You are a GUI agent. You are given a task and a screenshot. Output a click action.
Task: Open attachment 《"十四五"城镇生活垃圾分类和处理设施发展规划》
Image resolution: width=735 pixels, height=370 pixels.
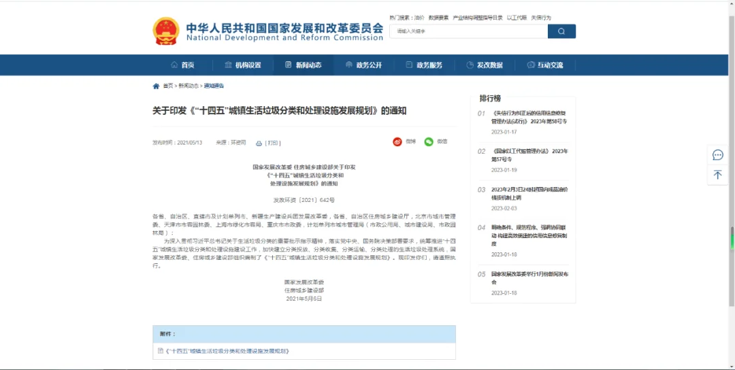tap(227, 351)
